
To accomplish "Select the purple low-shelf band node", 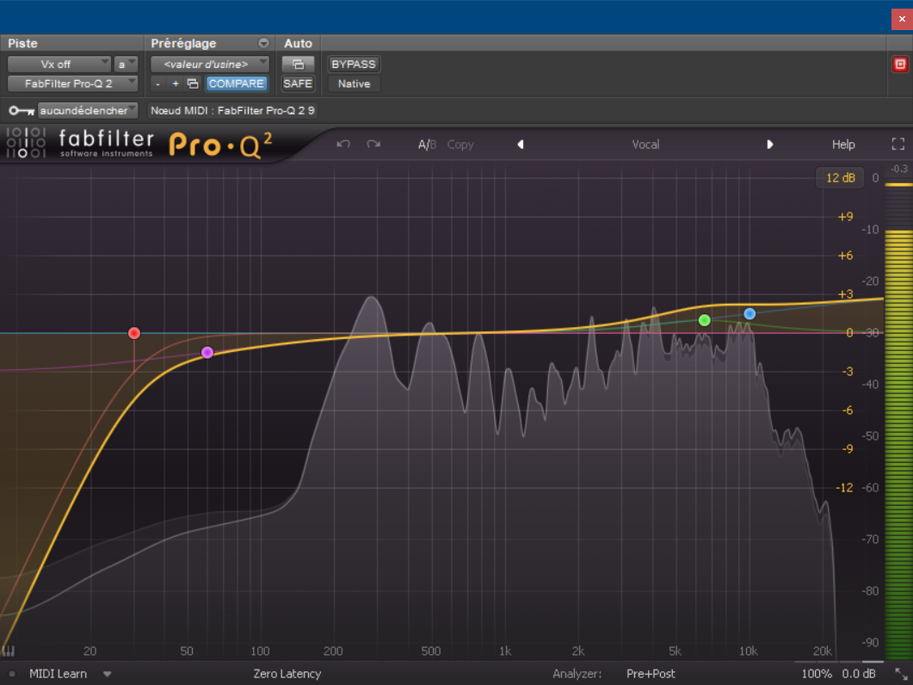I will click(x=207, y=353).
